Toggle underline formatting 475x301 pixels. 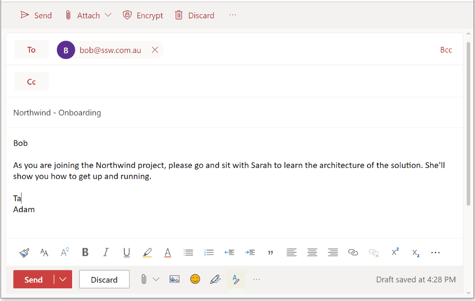(x=126, y=253)
